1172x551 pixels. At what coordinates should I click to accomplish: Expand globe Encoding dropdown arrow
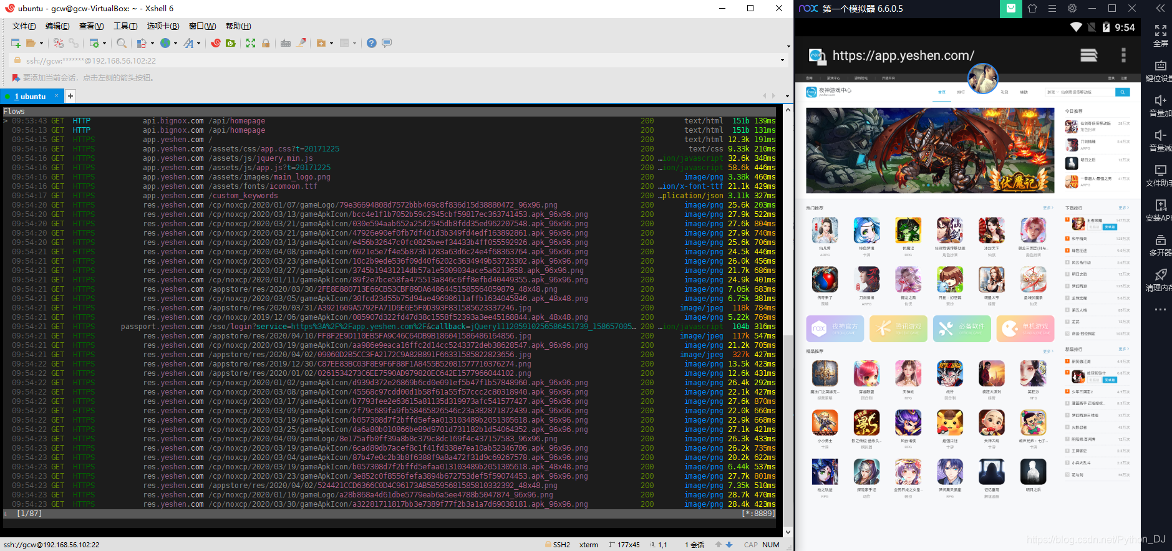point(175,44)
